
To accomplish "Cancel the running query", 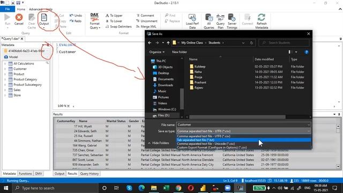I will click(19, 20).
